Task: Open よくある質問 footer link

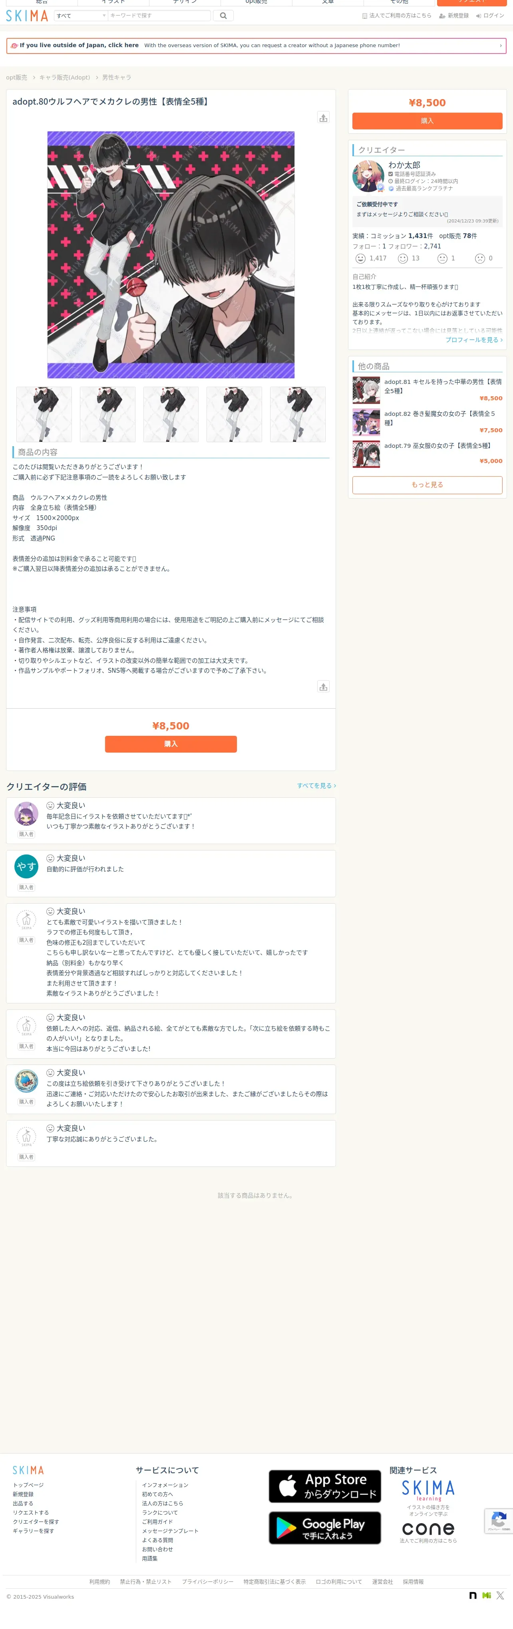Action: pyautogui.click(x=157, y=1540)
